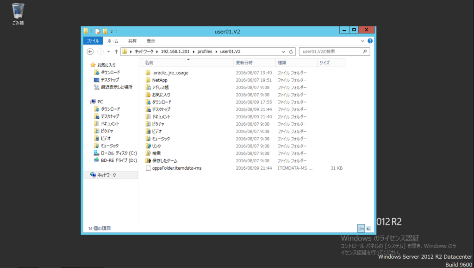Click the 192.168.1.201 breadcrumb segment
474x268 pixels.
(175, 51)
